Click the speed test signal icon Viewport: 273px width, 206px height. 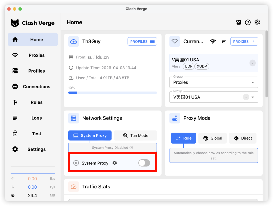click(213, 41)
